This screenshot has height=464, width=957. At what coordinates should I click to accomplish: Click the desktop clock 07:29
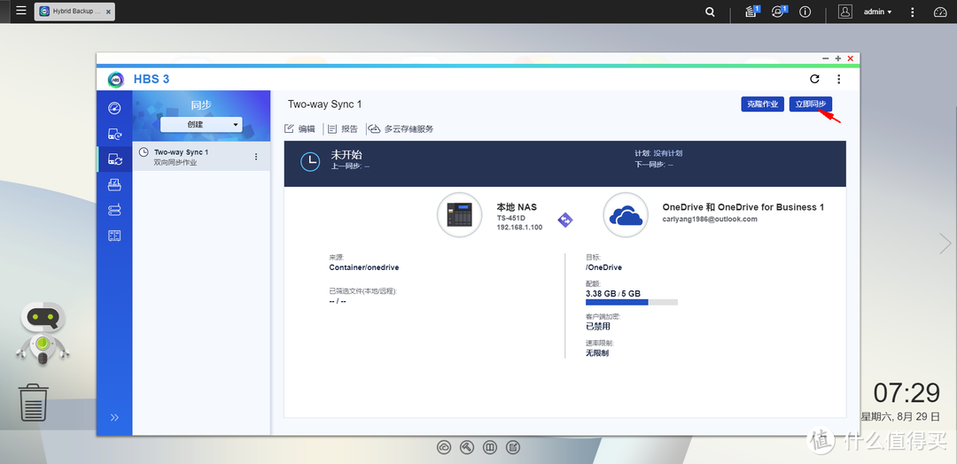click(x=906, y=393)
